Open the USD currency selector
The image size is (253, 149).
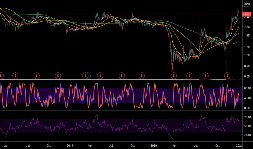tap(248, 4)
